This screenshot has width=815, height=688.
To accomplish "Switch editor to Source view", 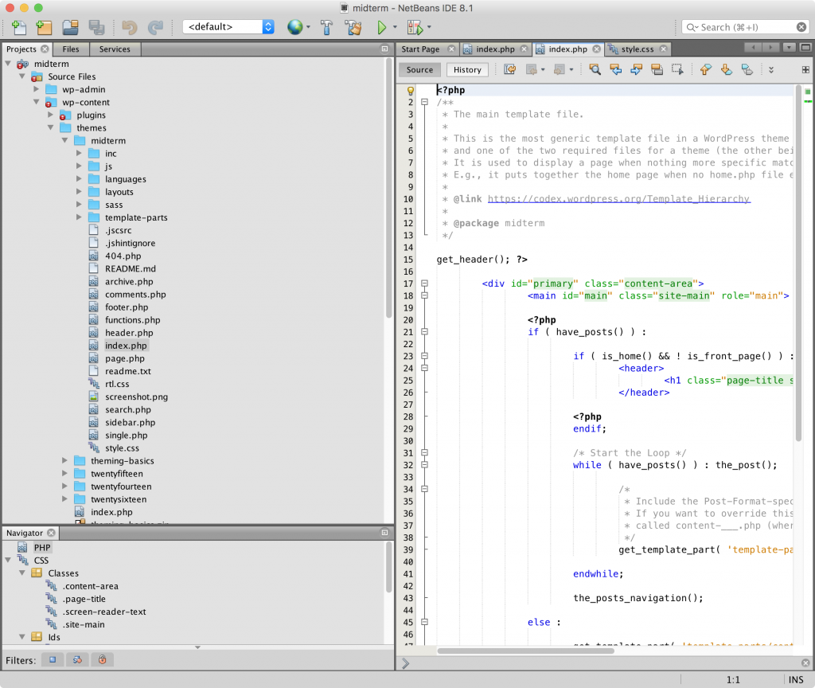I will pos(419,70).
